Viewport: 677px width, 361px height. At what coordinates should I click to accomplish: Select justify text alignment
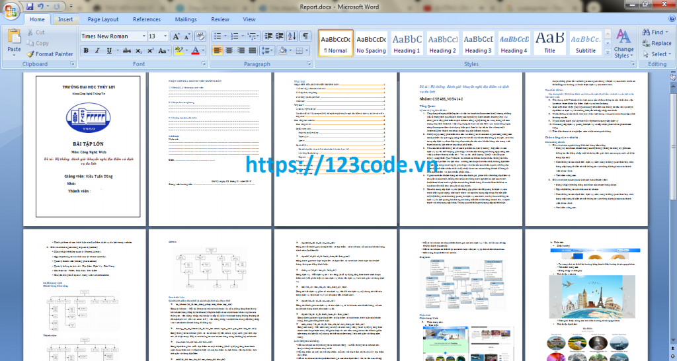tap(254, 51)
